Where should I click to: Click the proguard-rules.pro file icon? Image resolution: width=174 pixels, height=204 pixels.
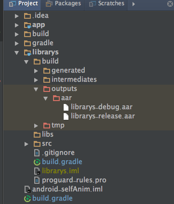pyautogui.click(x=37, y=180)
